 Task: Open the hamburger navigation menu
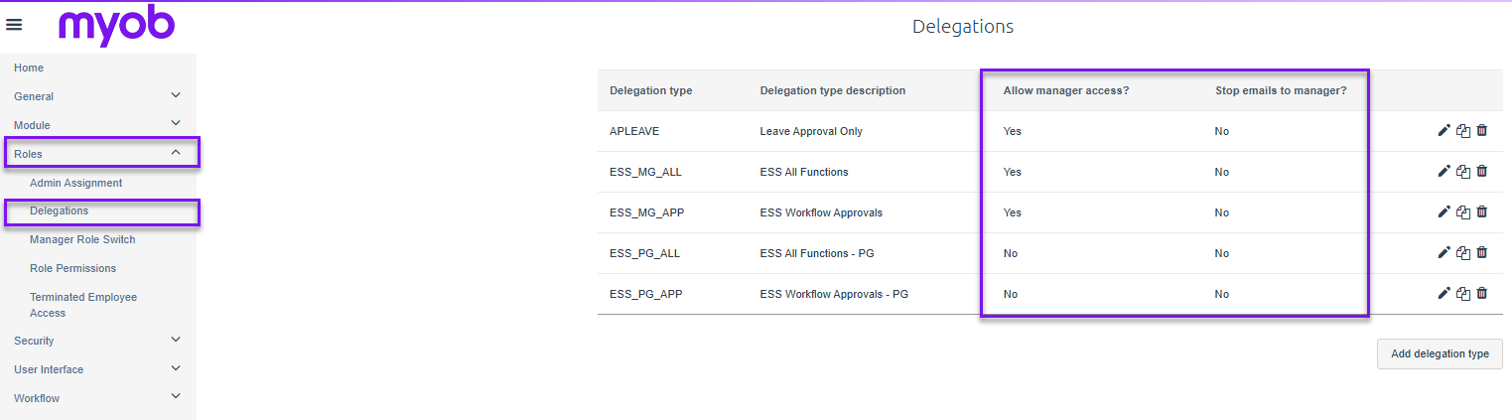14,25
